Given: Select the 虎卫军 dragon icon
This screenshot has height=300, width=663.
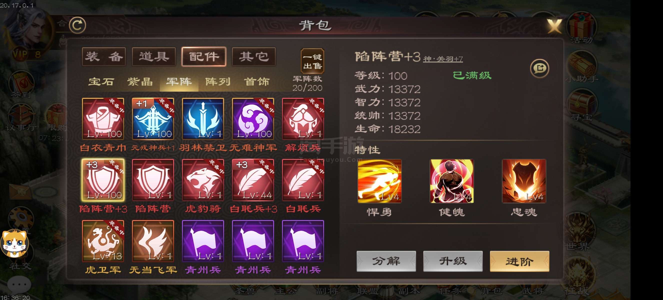Looking at the screenshot, I should [103, 241].
